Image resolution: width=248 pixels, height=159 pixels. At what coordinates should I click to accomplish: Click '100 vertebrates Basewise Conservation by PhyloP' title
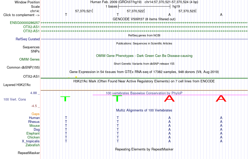click(x=144, y=93)
